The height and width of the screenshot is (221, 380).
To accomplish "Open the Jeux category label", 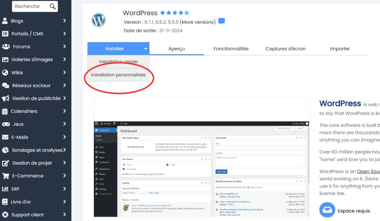I will pyautogui.click(x=19, y=124).
